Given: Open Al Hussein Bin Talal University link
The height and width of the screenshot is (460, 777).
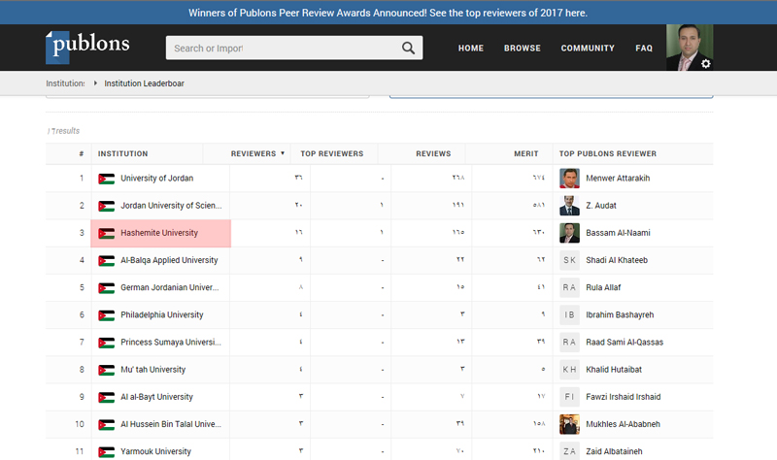Looking at the screenshot, I should tap(171, 424).
